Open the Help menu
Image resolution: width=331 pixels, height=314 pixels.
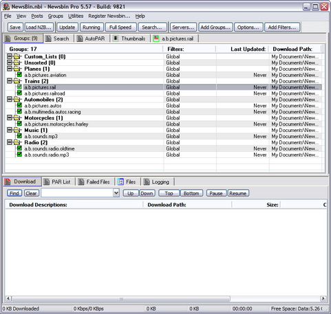[x=140, y=16]
